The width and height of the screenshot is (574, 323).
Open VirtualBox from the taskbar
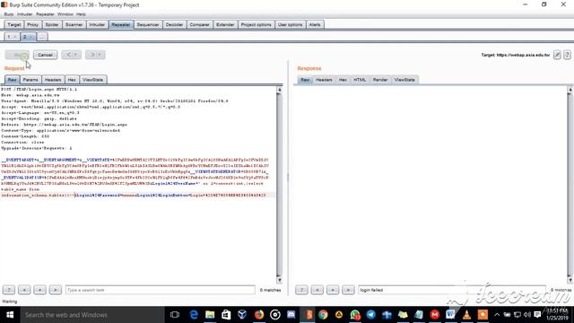click(242, 315)
